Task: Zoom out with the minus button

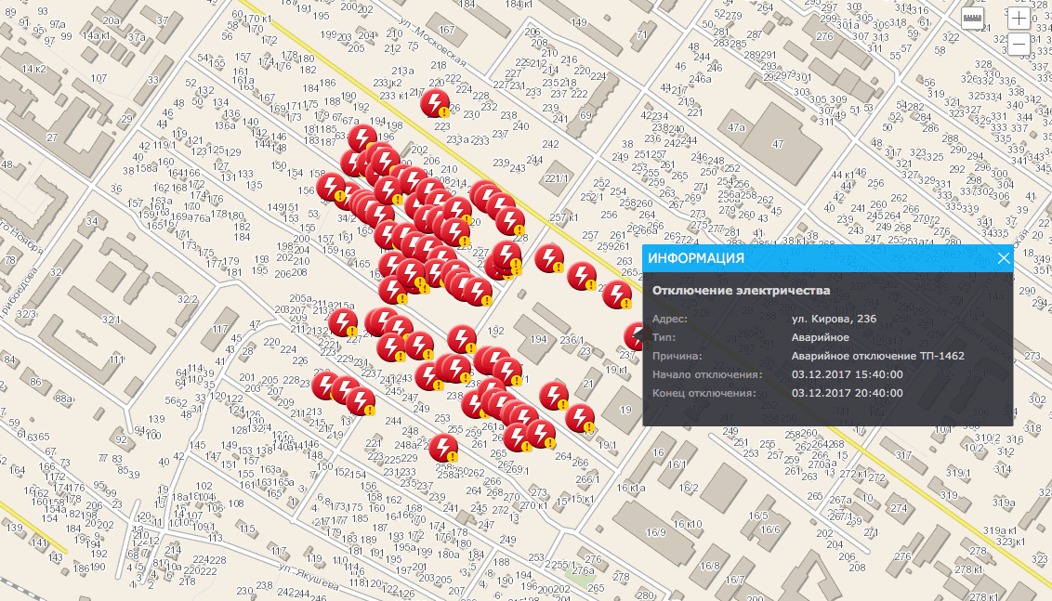Action: (1019, 45)
